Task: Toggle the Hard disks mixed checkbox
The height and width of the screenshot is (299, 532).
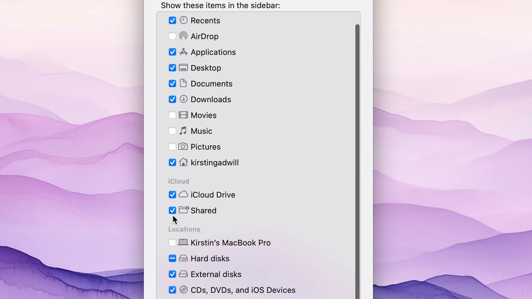Action: pyautogui.click(x=172, y=258)
